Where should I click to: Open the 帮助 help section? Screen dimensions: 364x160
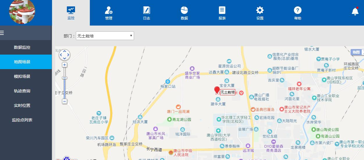[x=298, y=13]
